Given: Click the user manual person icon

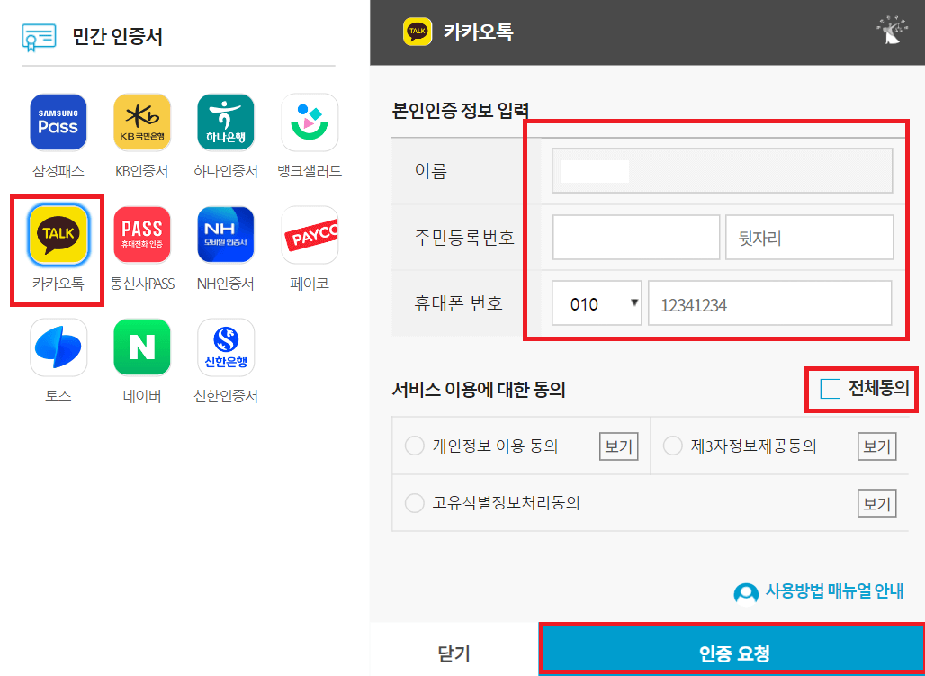Looking at the screenshot, I should point(746,593).
